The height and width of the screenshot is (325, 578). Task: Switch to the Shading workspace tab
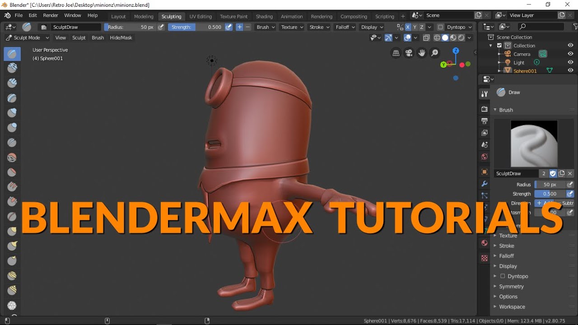coord(264,17)
